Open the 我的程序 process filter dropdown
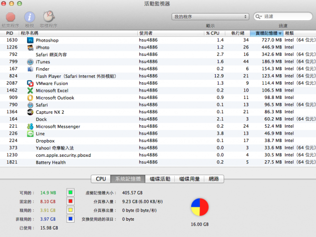This screenshot has width=316, height=237. pos(210,17)
